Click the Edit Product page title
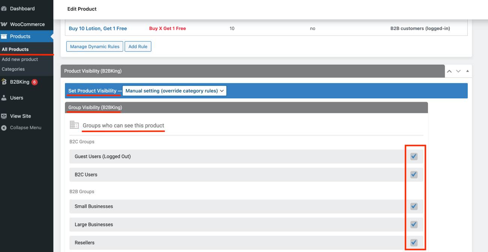Viewport: 488px width, 252px height. (x=82, y=9)
